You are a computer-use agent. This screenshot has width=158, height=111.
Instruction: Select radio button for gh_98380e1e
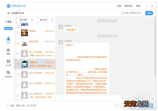tap(18, 95)
